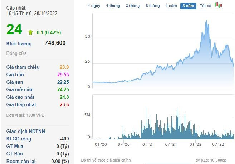Choose the "6 tháng" time range

click(x=153, y=6)
